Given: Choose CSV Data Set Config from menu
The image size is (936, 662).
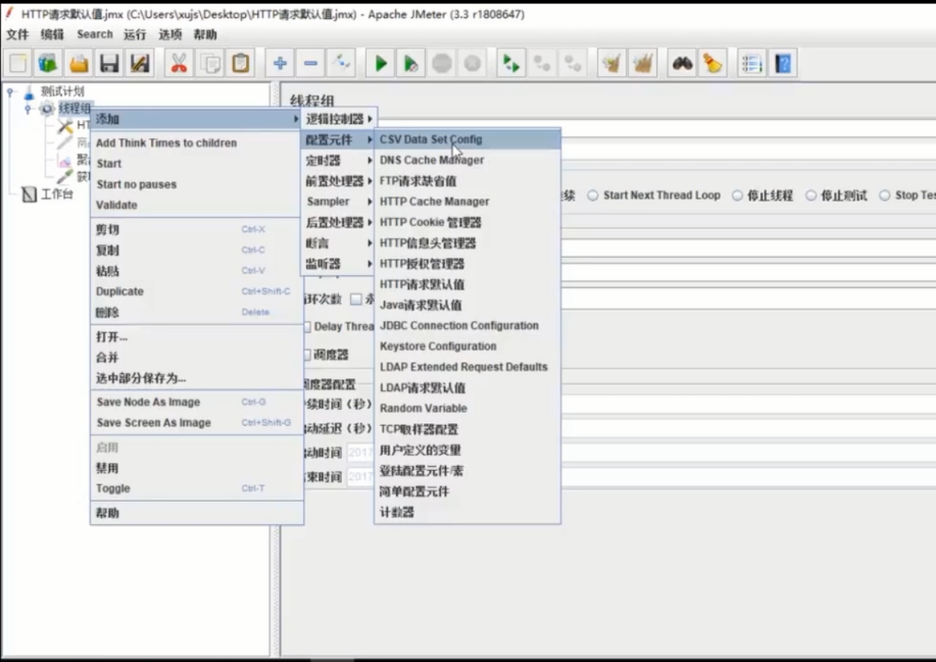Looking at the screenshot, I should point(431,140).
